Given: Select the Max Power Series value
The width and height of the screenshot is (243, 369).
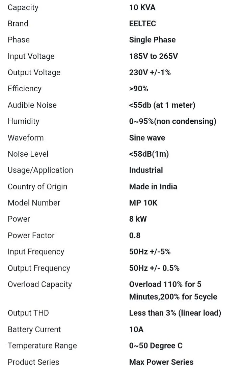Looking at the screenshot, I should pos(161,362).
